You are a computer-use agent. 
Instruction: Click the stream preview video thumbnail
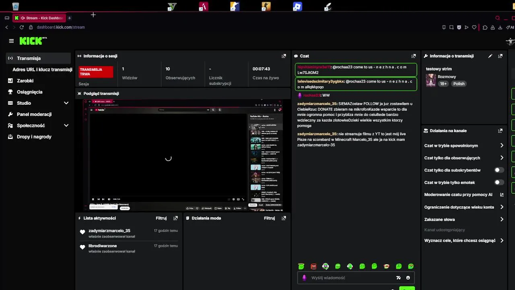[x=183, y=155]
